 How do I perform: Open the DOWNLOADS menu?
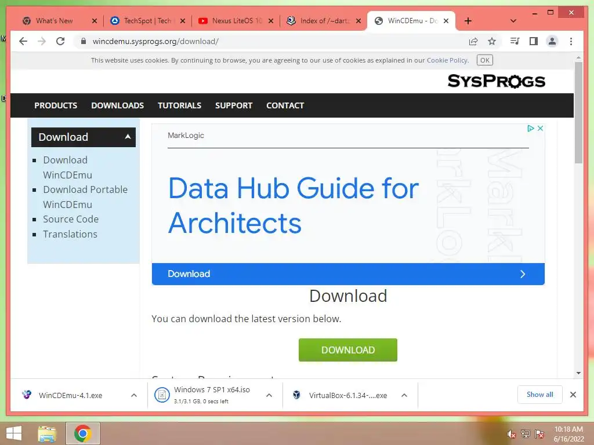(x=117, y=105)
